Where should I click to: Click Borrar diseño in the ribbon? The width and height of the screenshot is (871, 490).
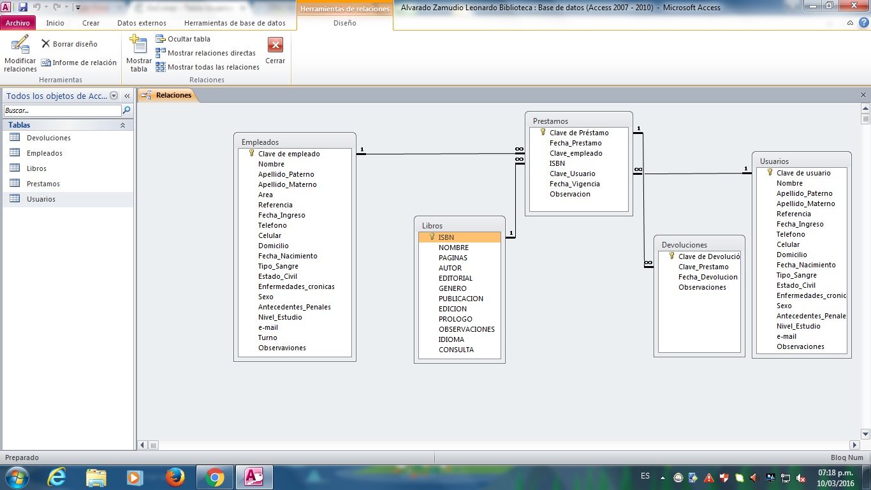pyautogui.click(x=70, y=44)
